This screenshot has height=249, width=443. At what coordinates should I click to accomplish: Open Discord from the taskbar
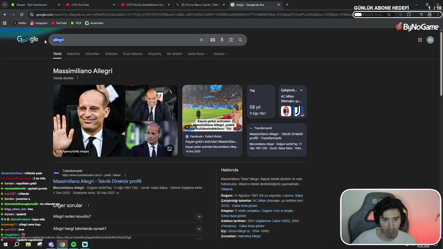click(x=51, y=245)
